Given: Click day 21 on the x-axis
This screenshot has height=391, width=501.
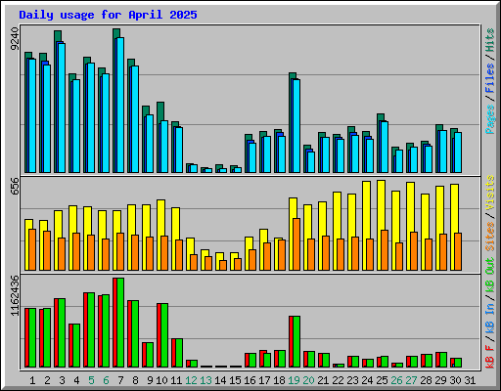Looking at the screenshot, I should click(323, 380).
